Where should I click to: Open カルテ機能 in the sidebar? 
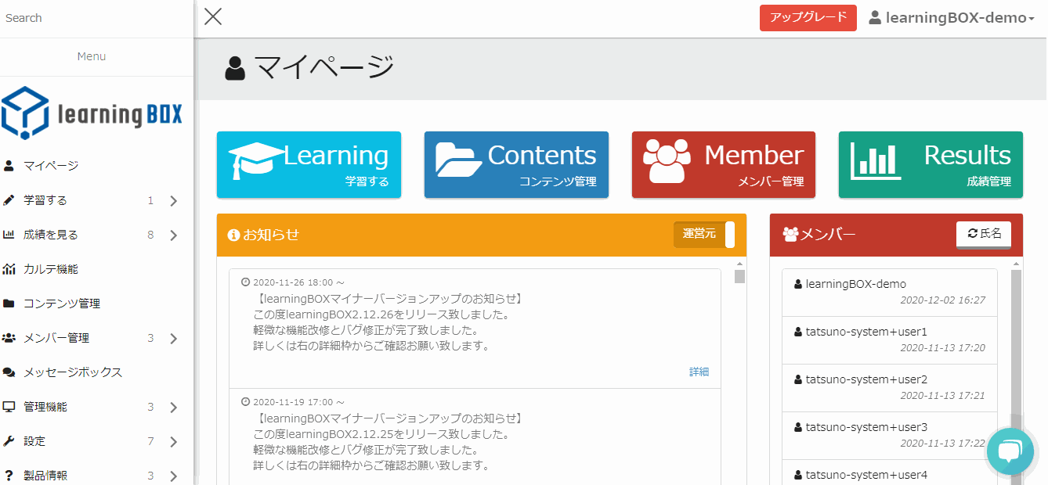pos(50,269)
